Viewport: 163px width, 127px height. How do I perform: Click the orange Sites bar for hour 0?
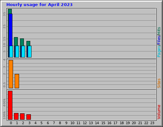tap(11, 74)
